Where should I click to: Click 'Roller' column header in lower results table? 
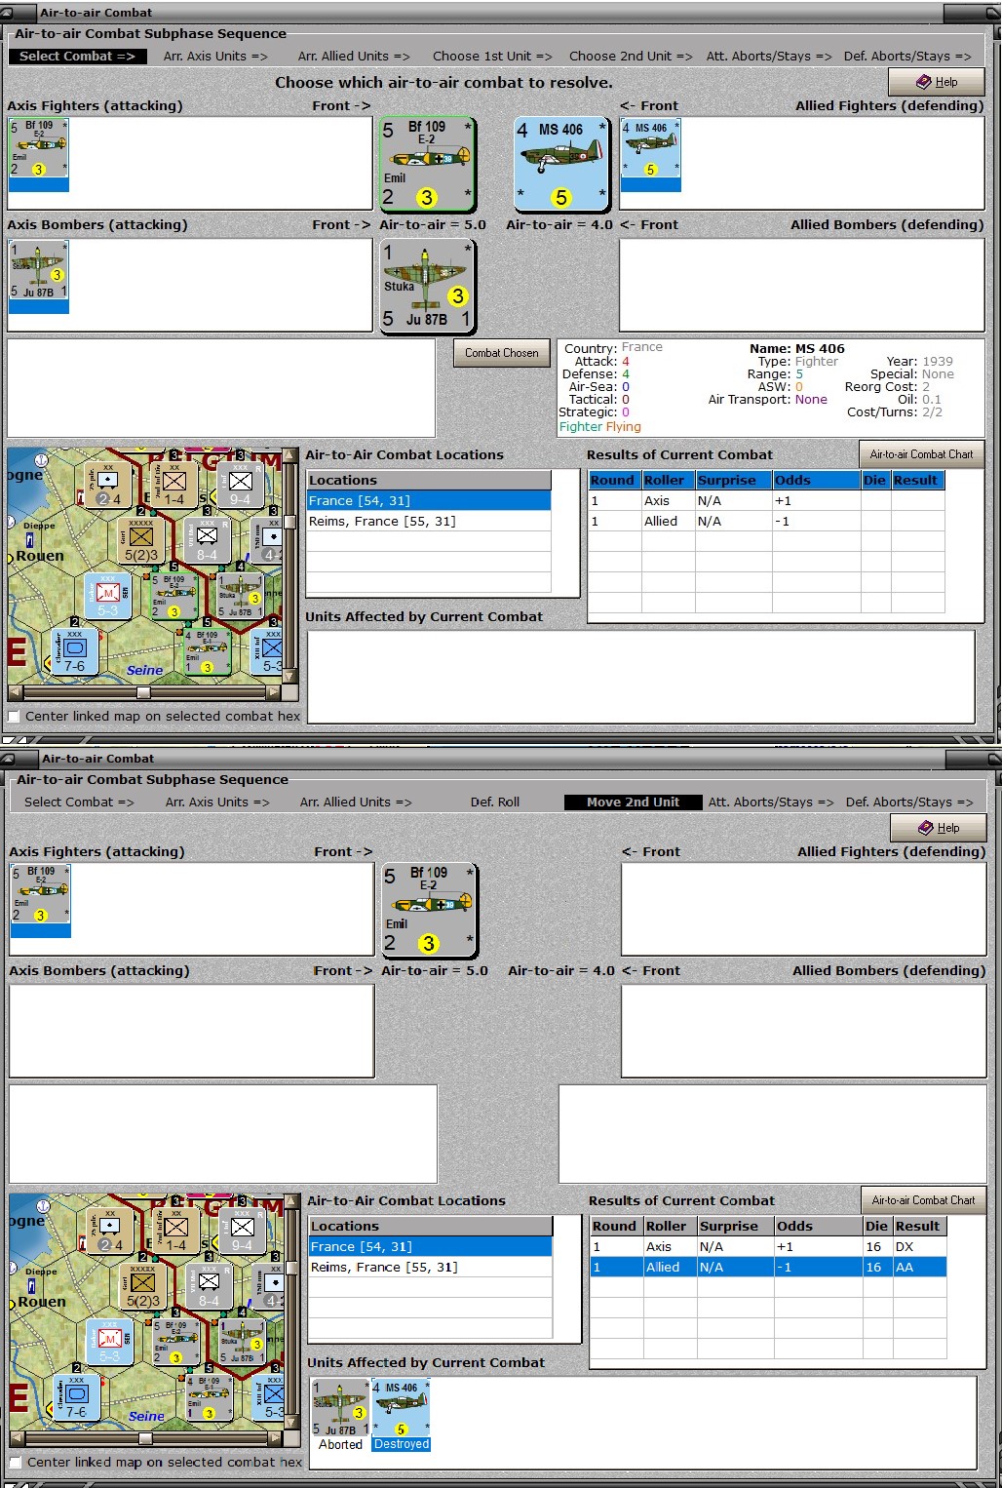click(670, 1227)
